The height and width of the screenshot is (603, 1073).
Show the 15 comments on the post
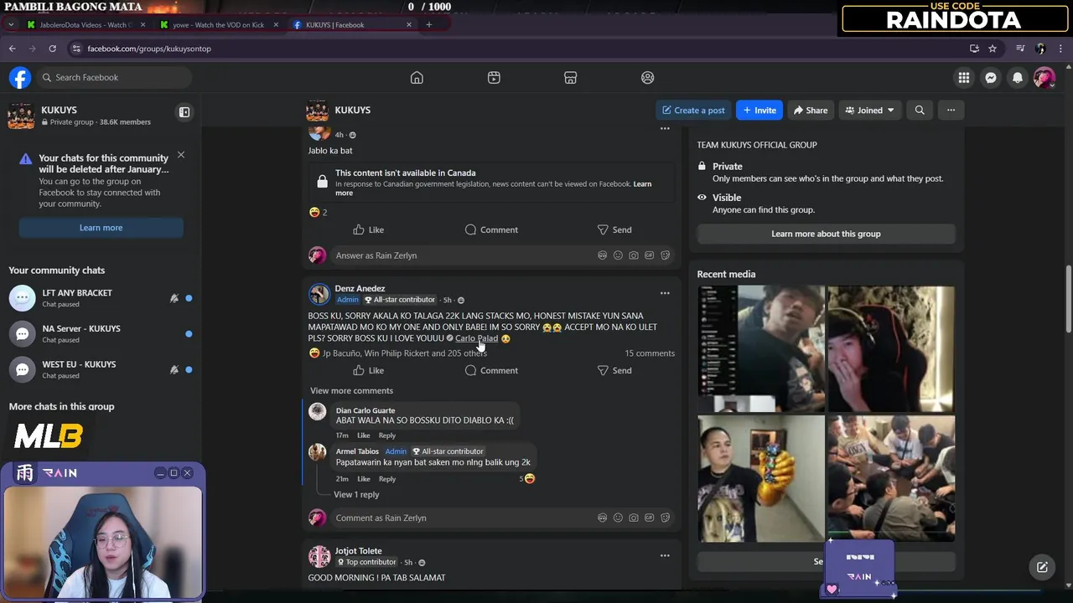point(650,353)
